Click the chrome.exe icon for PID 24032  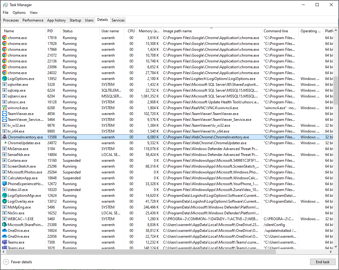(5, 73)
